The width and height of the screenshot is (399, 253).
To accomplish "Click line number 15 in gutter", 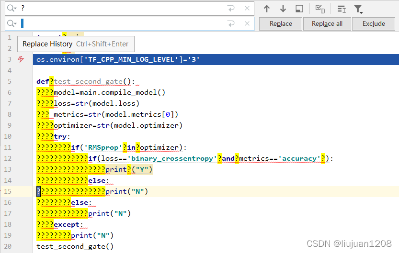I will point(8,191).
